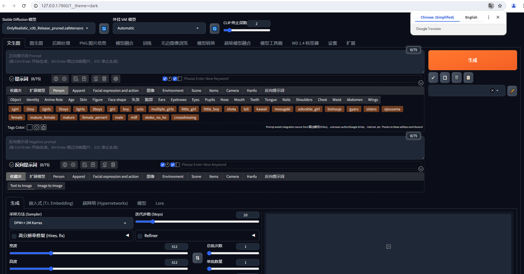524x274 pixels.
Task: Open prompt history icon in the prompt toolbar
Action: coord(76,79)
